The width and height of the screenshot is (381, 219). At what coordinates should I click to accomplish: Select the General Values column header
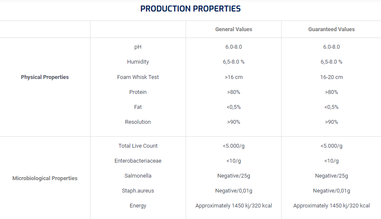(x=233, y=29)
